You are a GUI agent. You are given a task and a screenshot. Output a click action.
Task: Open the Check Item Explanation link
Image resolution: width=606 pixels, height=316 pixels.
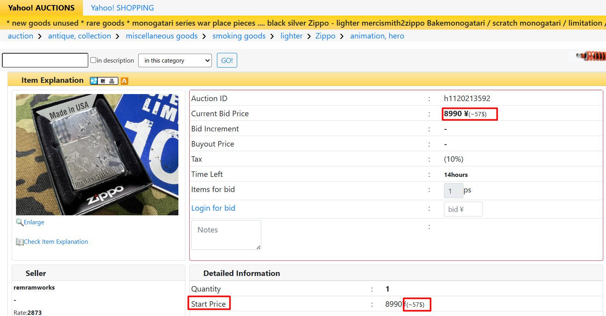click(56, 242)
